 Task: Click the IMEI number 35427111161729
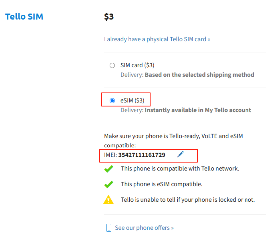(142, 155)
